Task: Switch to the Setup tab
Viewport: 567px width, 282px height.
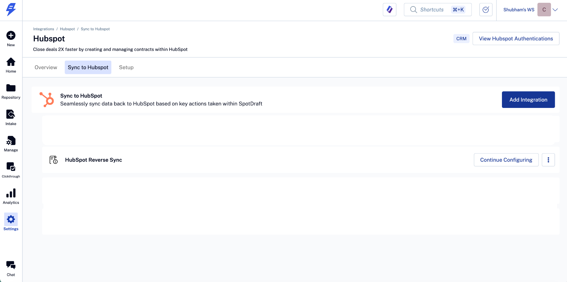Action: pyautogui.click(x=126, y=67)
